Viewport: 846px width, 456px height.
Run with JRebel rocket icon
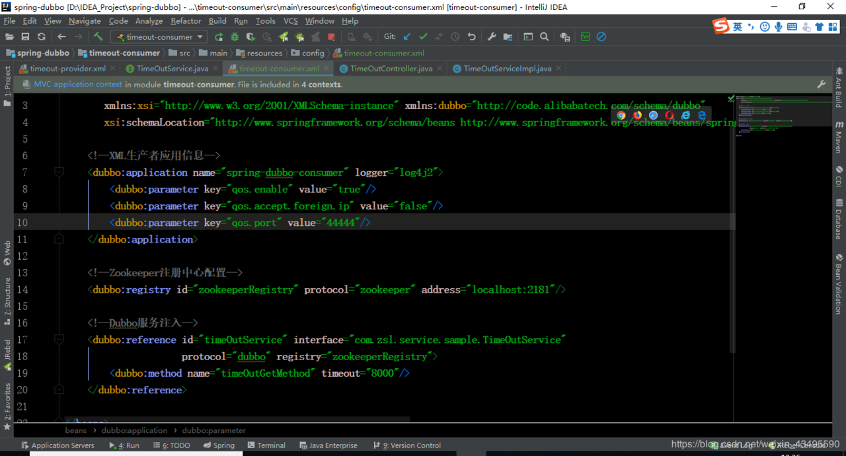coord(284,37)
